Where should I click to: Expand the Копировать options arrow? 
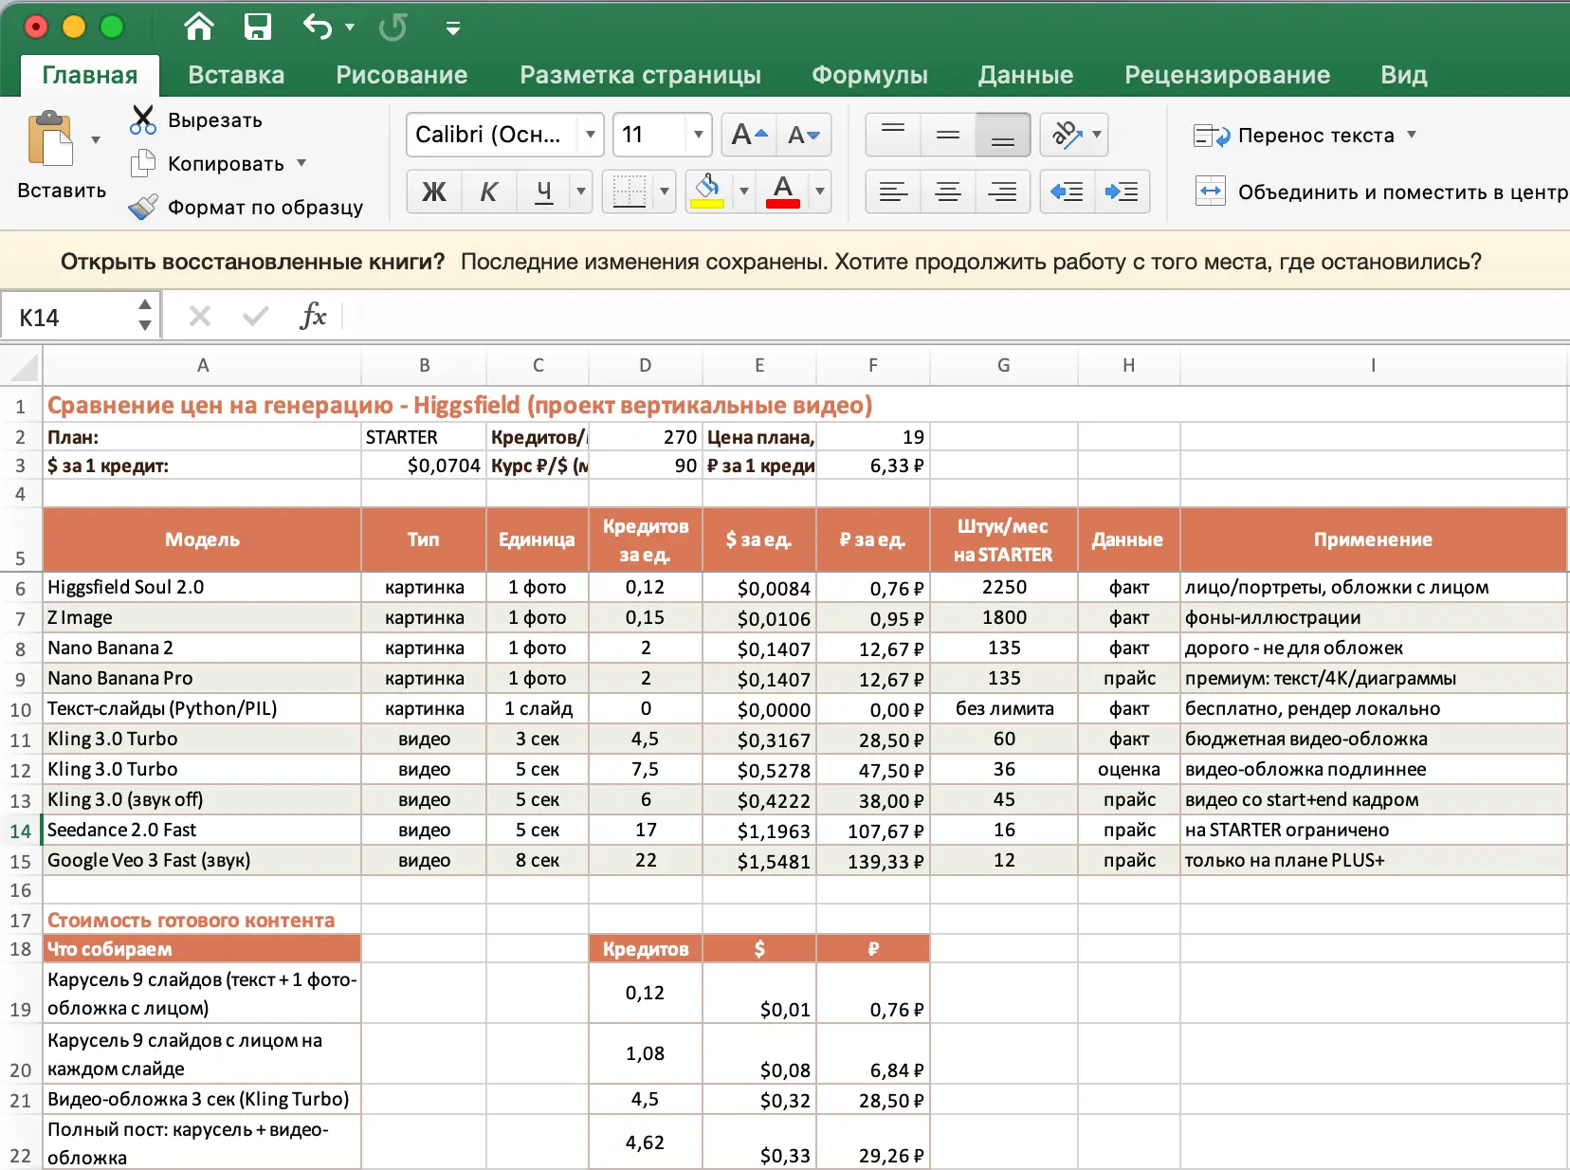pos(301,163)
